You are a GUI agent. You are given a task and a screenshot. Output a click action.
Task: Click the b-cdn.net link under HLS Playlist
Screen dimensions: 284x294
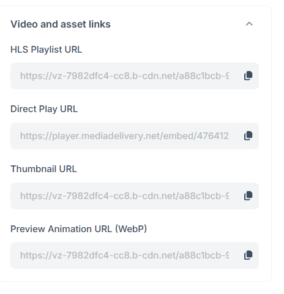click(124, 76)
